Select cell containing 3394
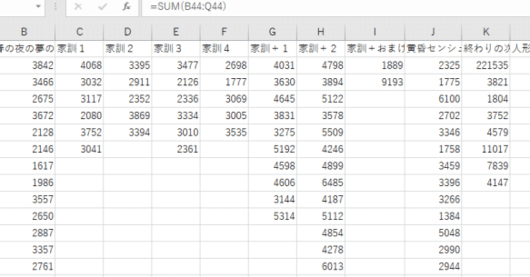530x277 pixels. pyautogui.click(x=128, y=132)
